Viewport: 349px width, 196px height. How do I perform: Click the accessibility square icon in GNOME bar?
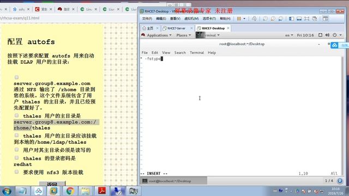pyautogui.click(x=320, y=35)
